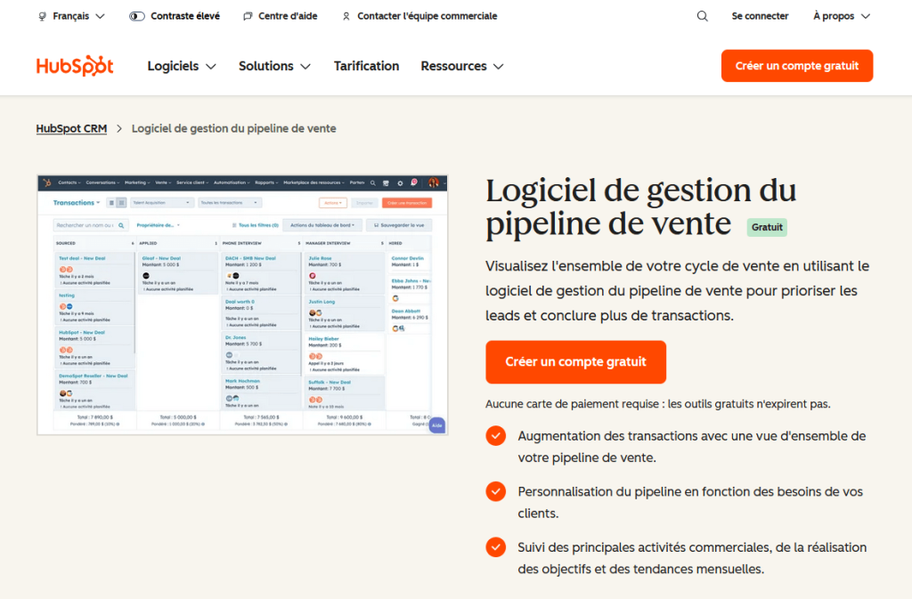Screen dimensions: 912x599
Task: Open the user avatar in the CRM navbar
Action: 435,182
